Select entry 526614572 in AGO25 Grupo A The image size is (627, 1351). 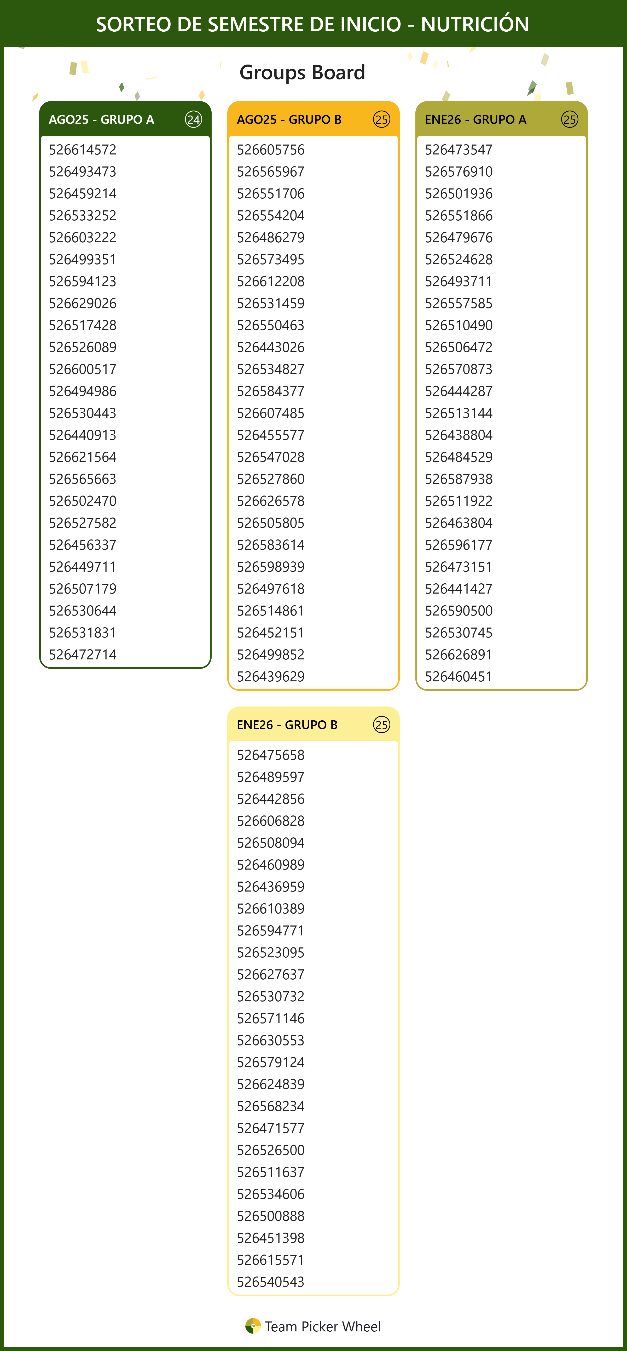pyautogui.click(x=83, y=150)
